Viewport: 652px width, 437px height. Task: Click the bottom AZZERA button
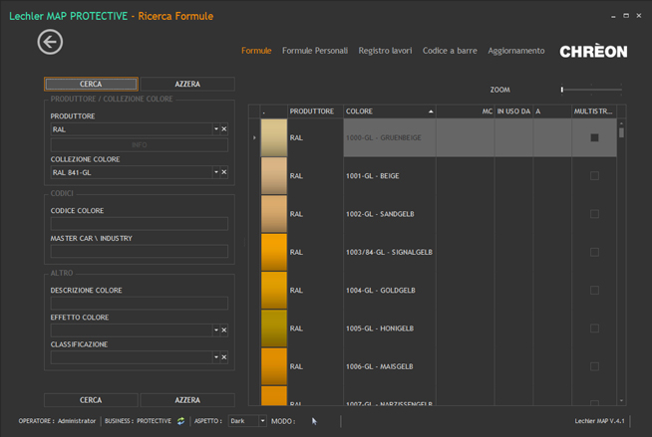pos(187,400)
